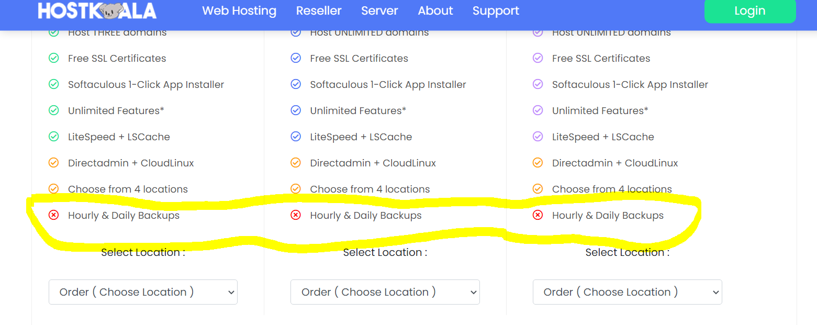Viewport: 817px width, 325px height.
Task: Click Free SSL Certificates text beside blue check
Action: click(x=359, y=58)
